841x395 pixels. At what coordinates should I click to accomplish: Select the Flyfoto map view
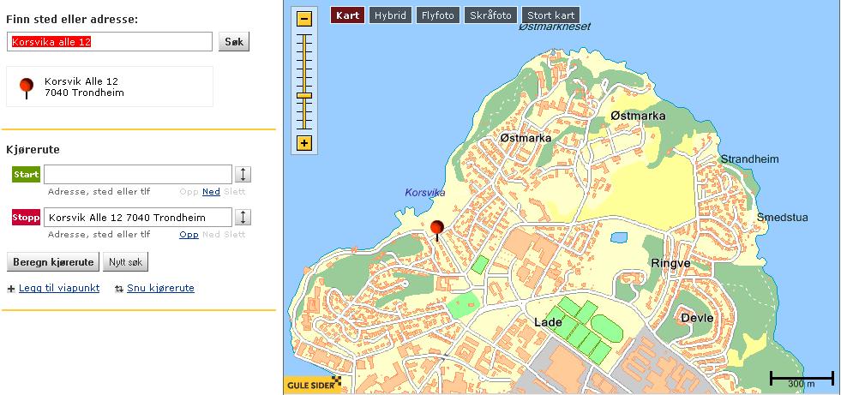(438, 15)
